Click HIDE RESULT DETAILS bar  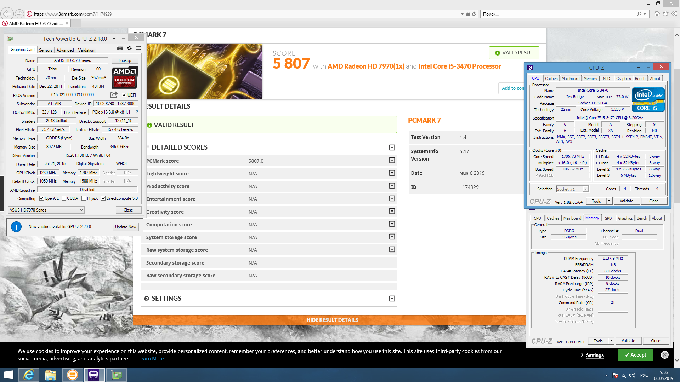click(332, 320)
